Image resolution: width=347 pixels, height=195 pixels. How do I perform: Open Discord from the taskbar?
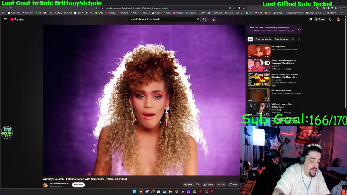click(x=147, y=192)
